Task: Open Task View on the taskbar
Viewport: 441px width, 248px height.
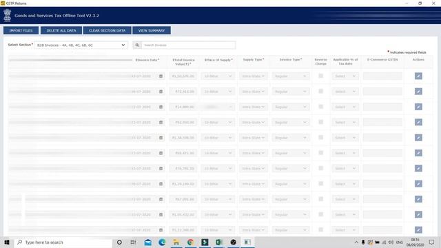Action: click(133, 242)
